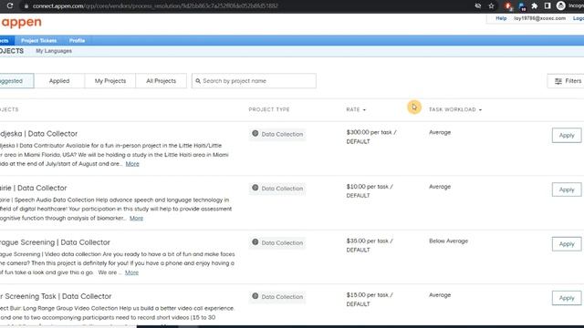Click the Appen logo
The width and height of the screenshot is (584, 328).
(21, 22)
